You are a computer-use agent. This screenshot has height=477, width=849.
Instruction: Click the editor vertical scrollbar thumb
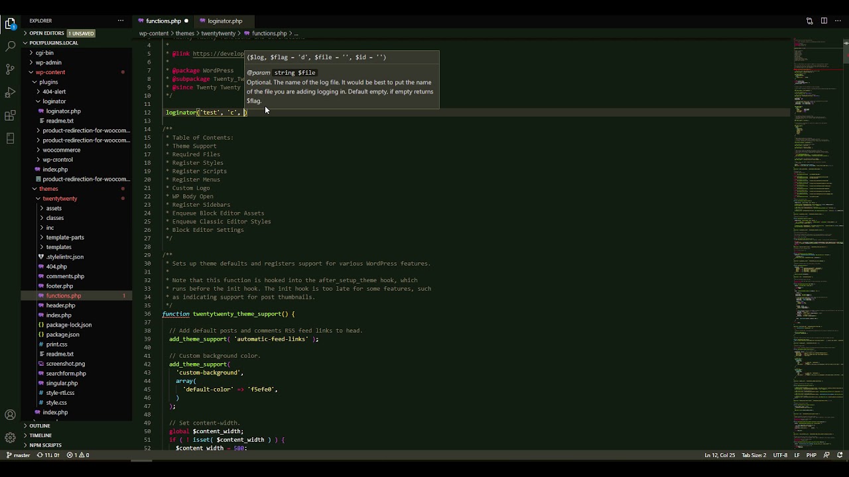(x=846, y=51)
